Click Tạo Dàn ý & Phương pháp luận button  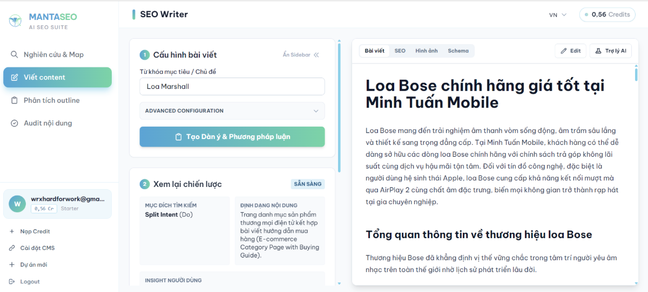[232, 137]
